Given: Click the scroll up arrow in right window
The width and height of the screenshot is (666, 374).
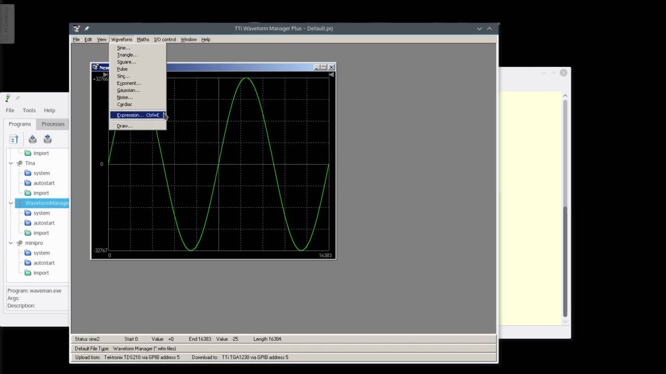Looking at the screenshot, I should [x=565, y=96].
